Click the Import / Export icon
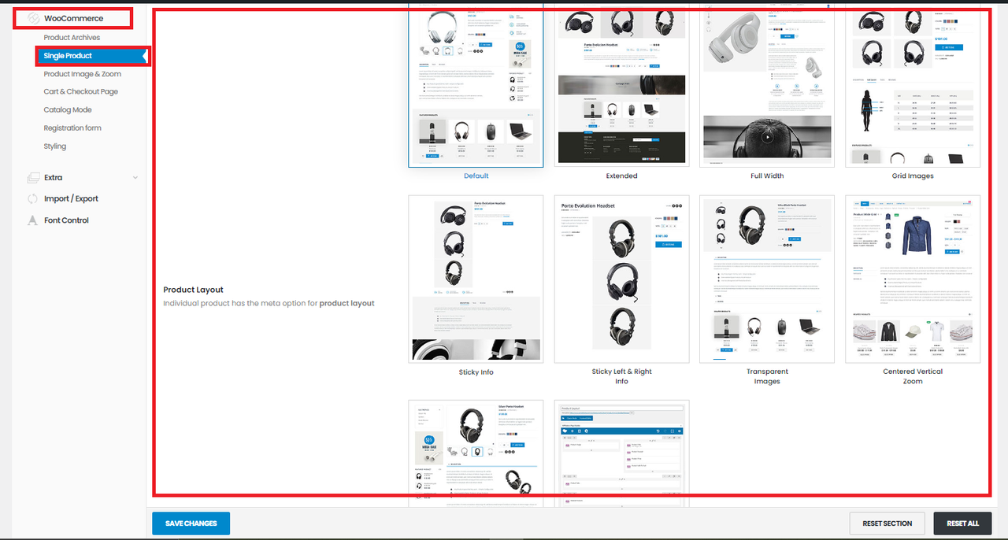Image resolution: width=1008 pixels, height=540 pixels. [33, 199]
